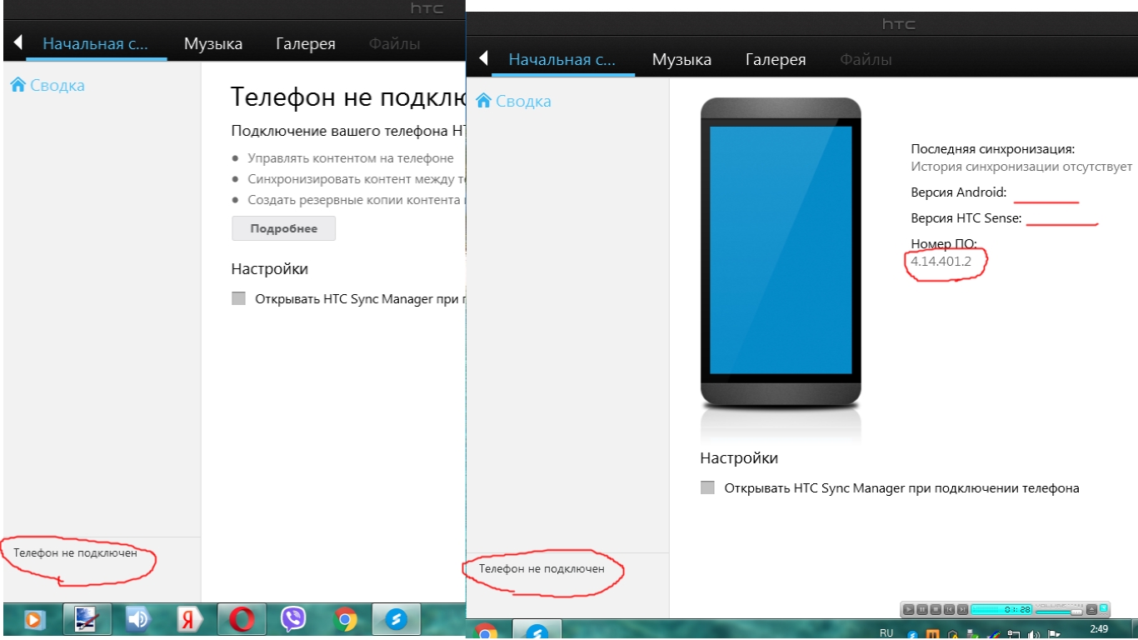
Task: Skip to next track in mini player
Action: click(x=962, y=609)
